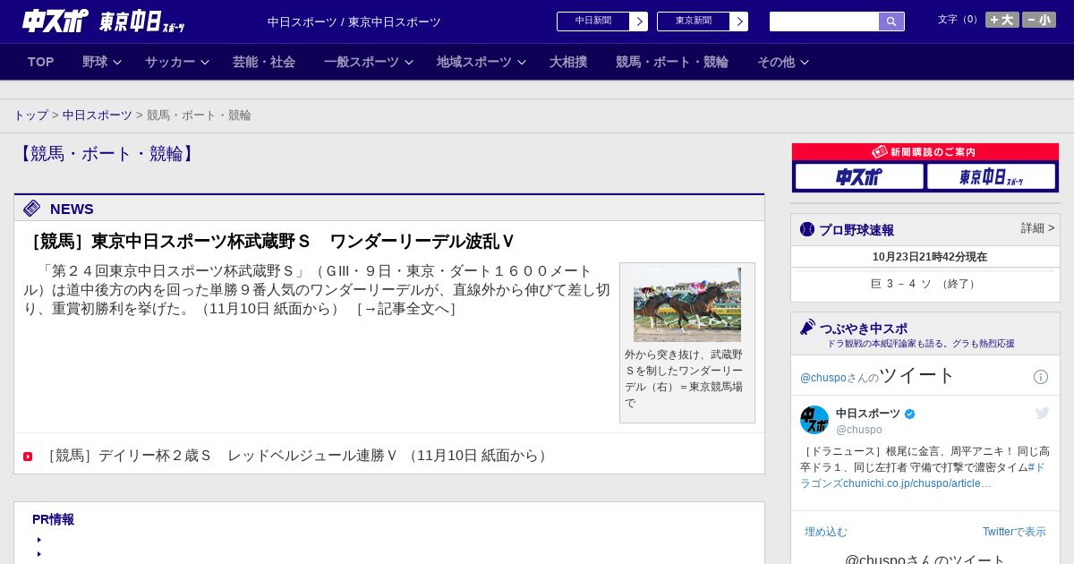Click the arrow next to 東京新聞

(x=739, y=21)
